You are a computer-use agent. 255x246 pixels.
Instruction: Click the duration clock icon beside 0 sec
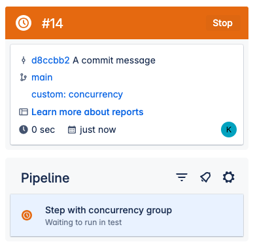click(x=24, y=130)
